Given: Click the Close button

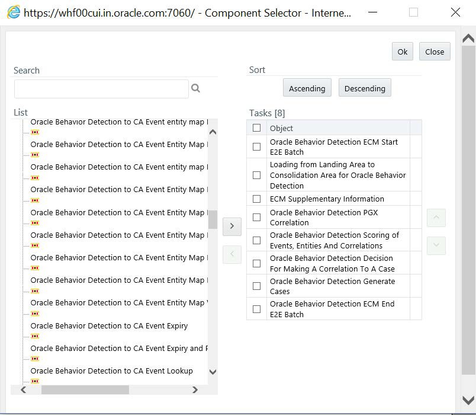Looking at the screenshot, I should coord(435,52).
